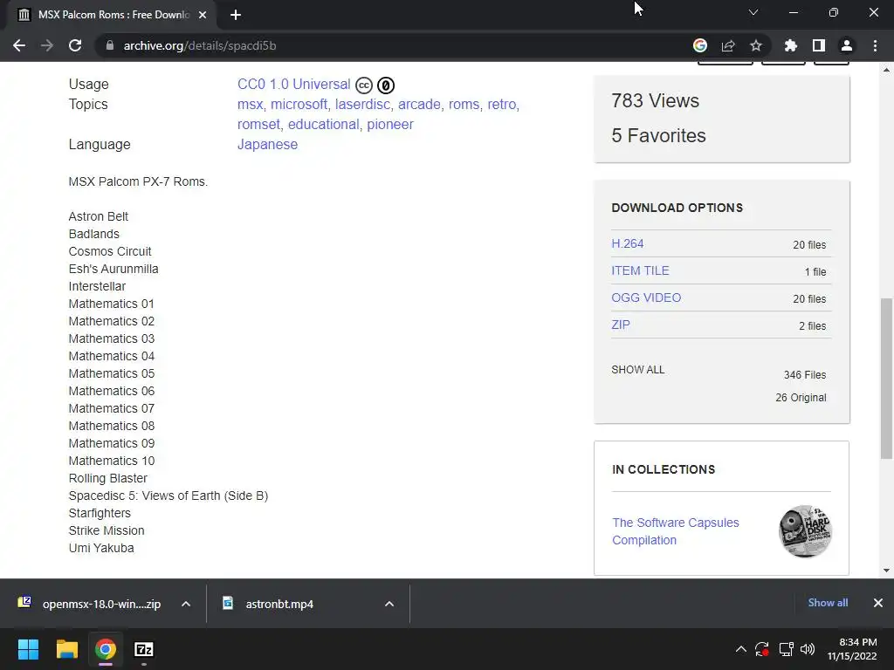Open 7-Zip from the taskbar

point(144,649)
